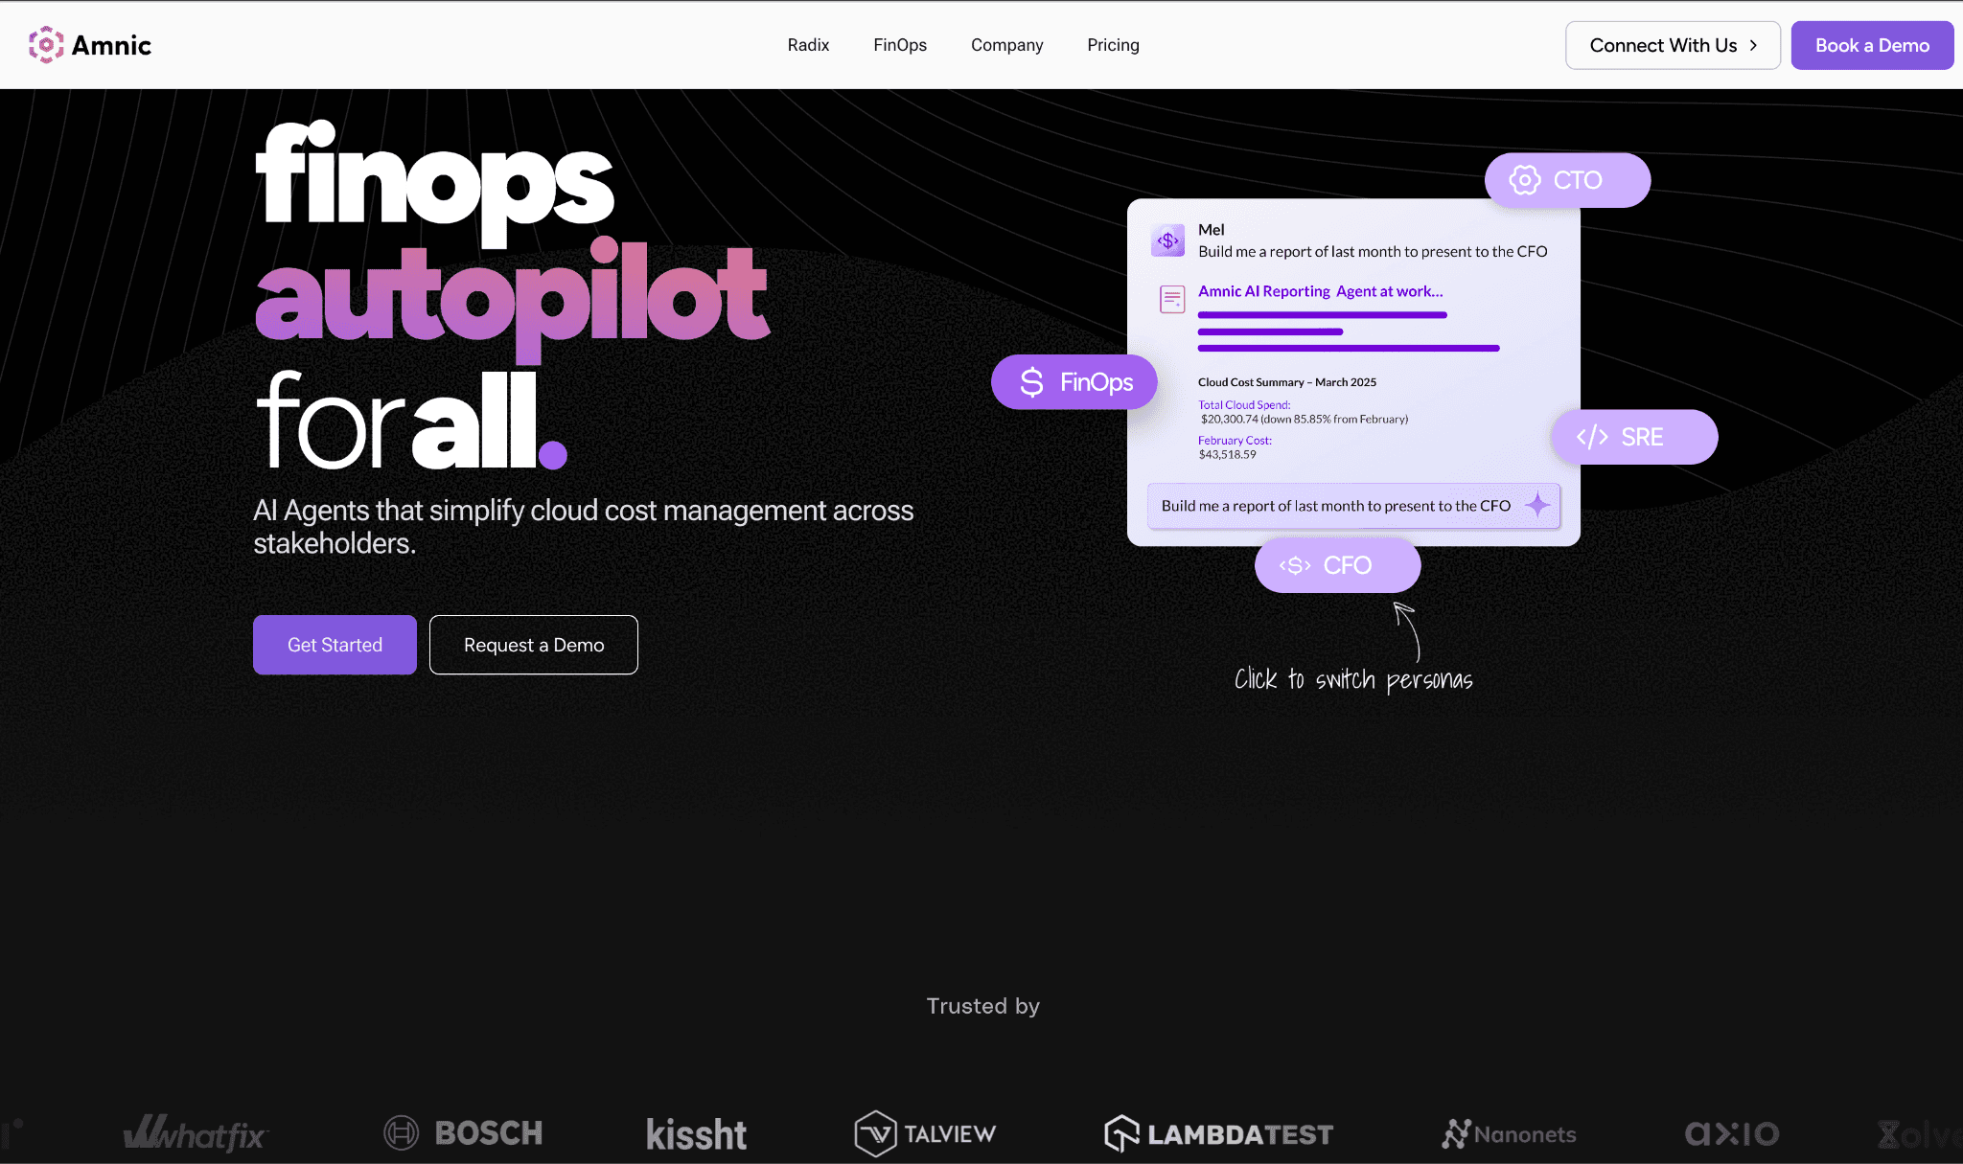The image size is (1963, 1164).
Task: Click the Book a Demo button
Action: tap(1872, 45)
